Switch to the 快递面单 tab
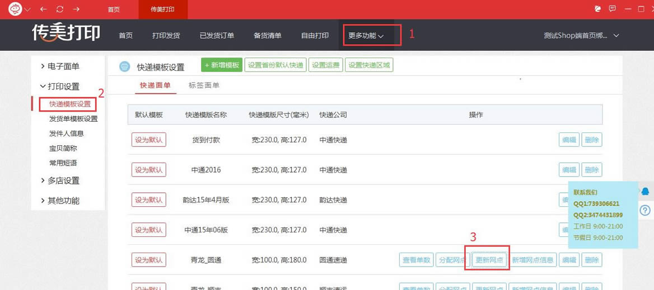Viewport: 654px width, 290px height. click(x=156, y=85)
